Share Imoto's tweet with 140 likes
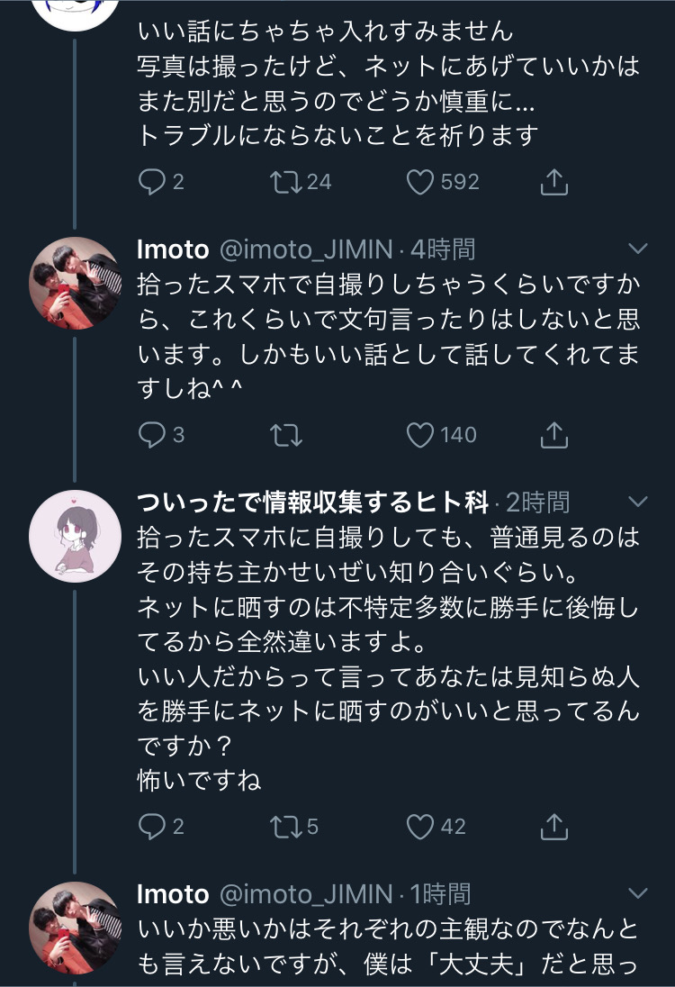 pyautogui.click(x=555, y=436)
